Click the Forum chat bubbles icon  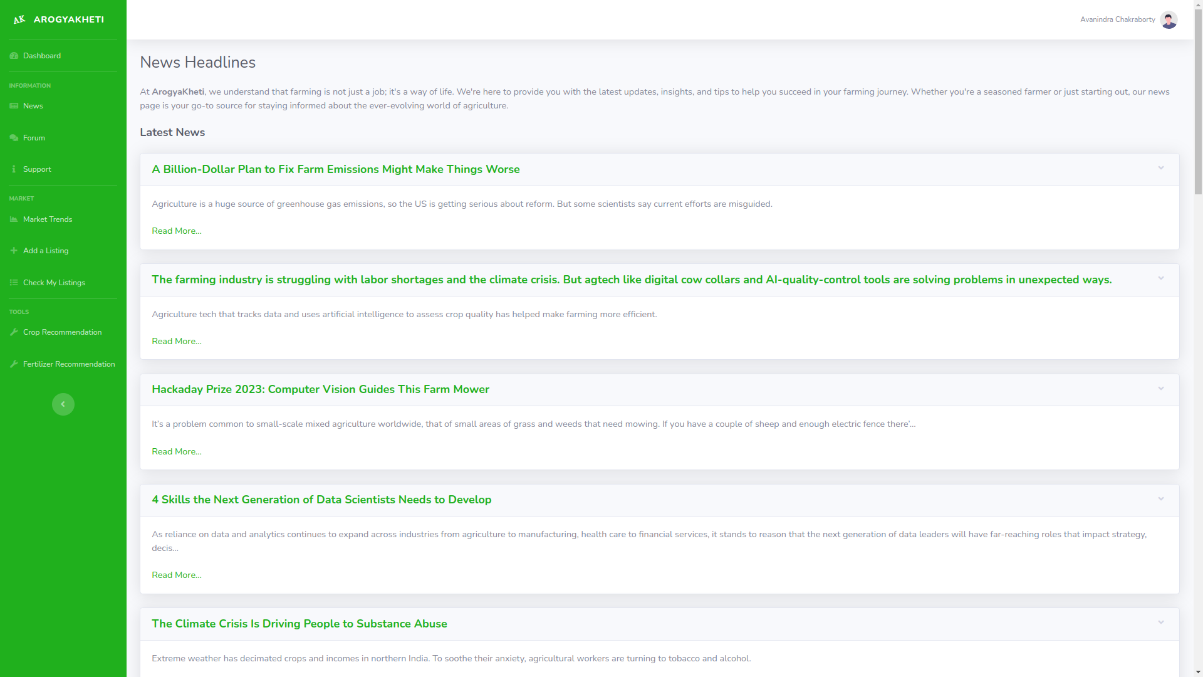click(x=14, y=138)
